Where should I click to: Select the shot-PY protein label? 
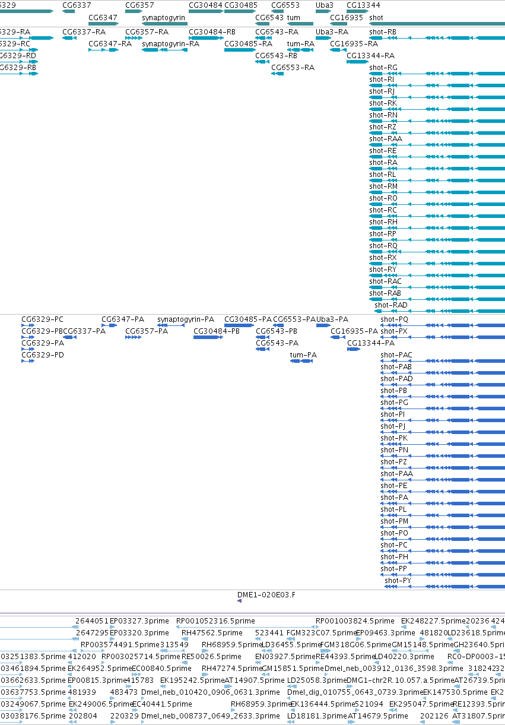tap(398, 580)
